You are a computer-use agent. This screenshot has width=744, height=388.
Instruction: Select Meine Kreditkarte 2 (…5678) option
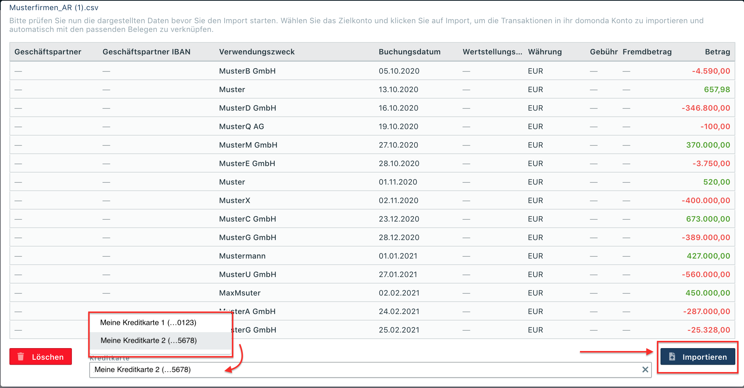[148, 340]
